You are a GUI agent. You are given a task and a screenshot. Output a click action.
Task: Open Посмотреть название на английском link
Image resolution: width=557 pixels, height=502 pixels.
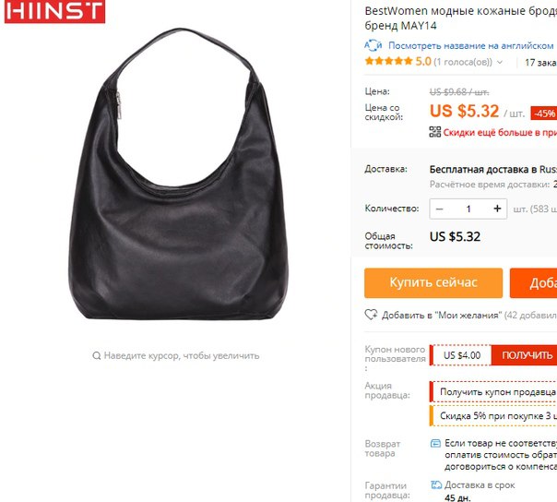(470, 45)
